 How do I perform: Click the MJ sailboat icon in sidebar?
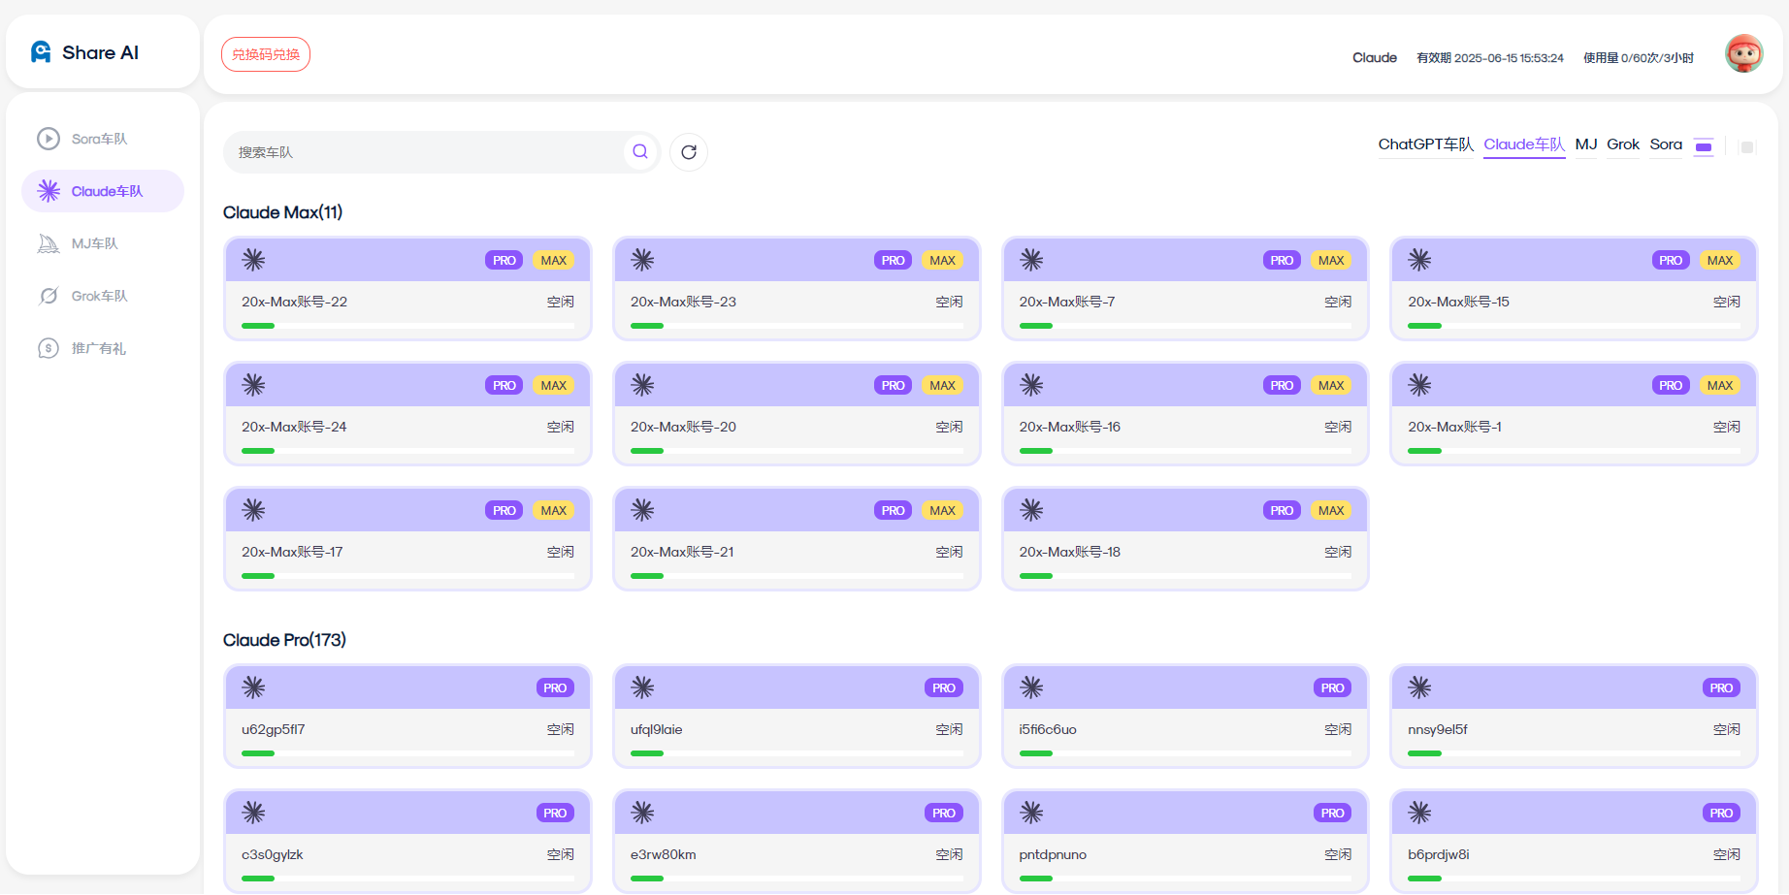49,243
